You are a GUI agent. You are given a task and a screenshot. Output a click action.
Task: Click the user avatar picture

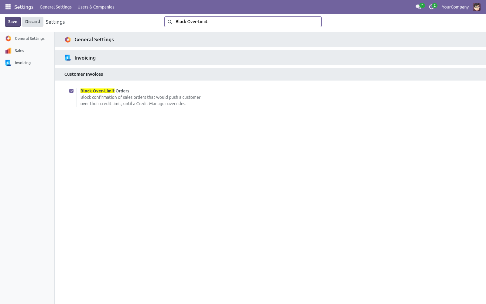point(477,7)
